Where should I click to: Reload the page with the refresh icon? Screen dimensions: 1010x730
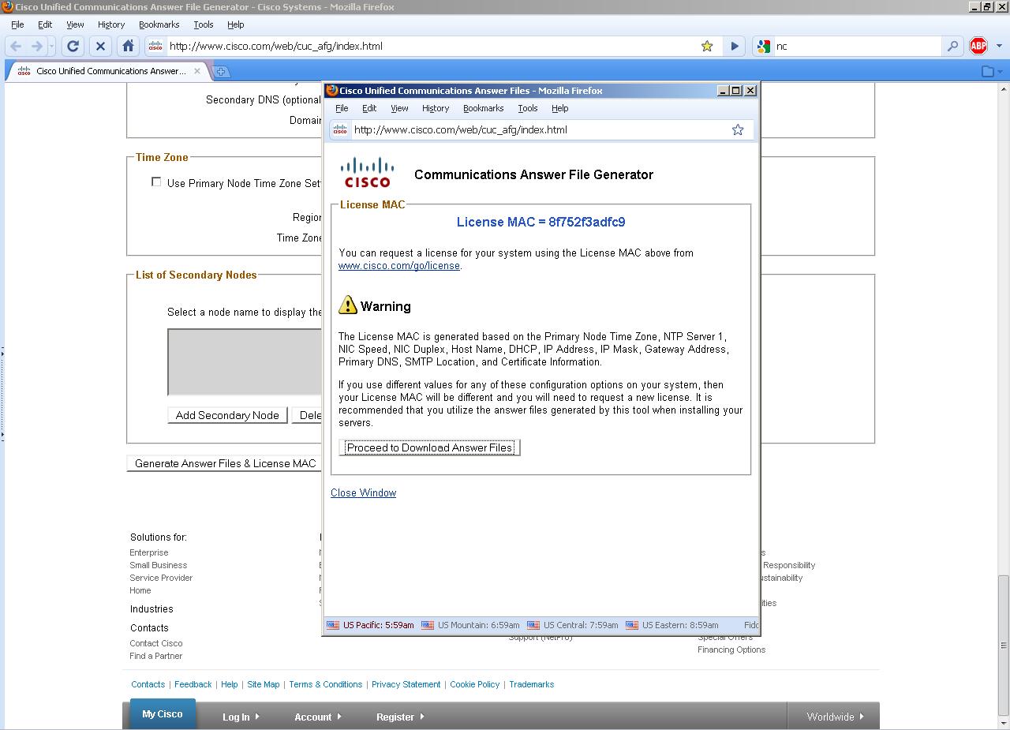pyautogui.click(x=73, y=47)
